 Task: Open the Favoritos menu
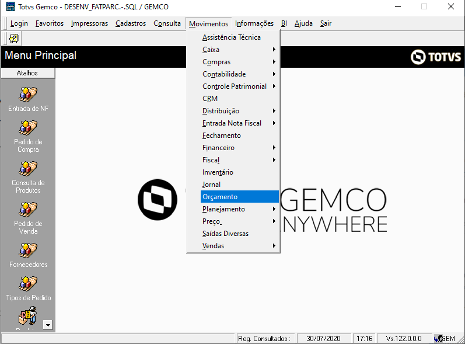click(x=50, y=23)
